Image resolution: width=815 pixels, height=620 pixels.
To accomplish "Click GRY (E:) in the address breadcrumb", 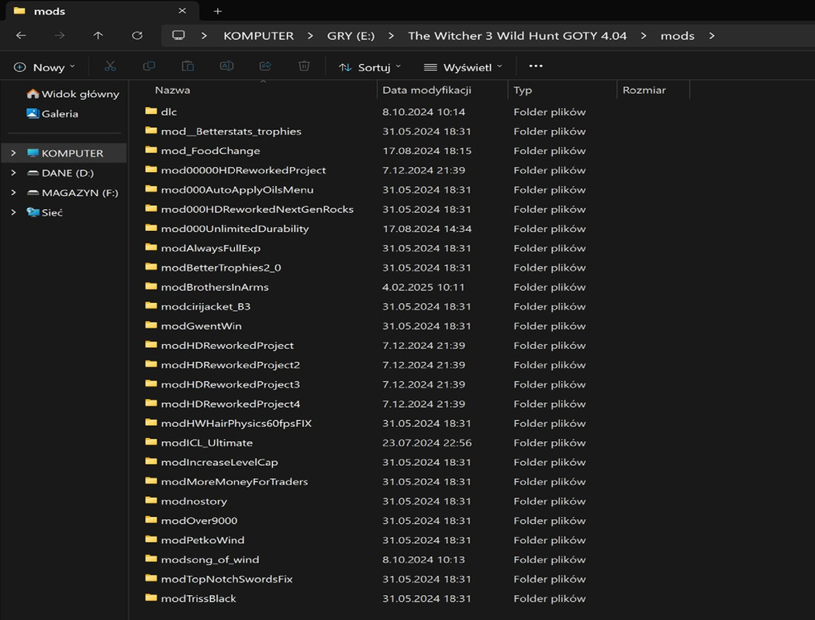I will point(351,36).
